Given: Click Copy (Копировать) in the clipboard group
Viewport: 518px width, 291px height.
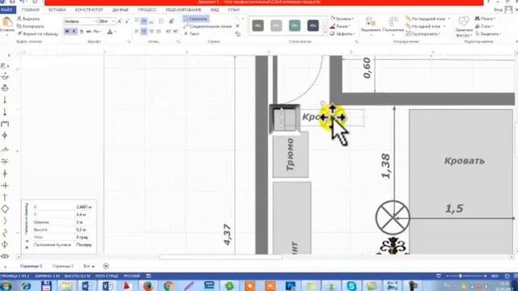Looking at the screenshot, I should click(31, 26).
